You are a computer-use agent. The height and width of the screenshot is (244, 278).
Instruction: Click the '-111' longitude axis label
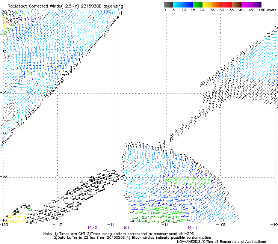166,225
